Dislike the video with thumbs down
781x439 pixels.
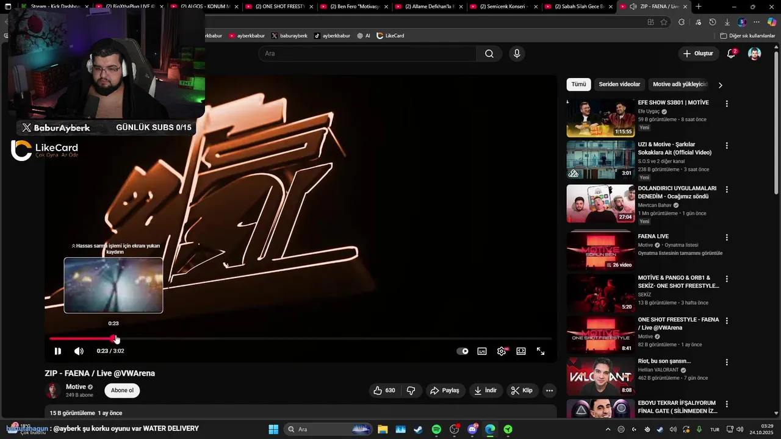coord(411,390)
